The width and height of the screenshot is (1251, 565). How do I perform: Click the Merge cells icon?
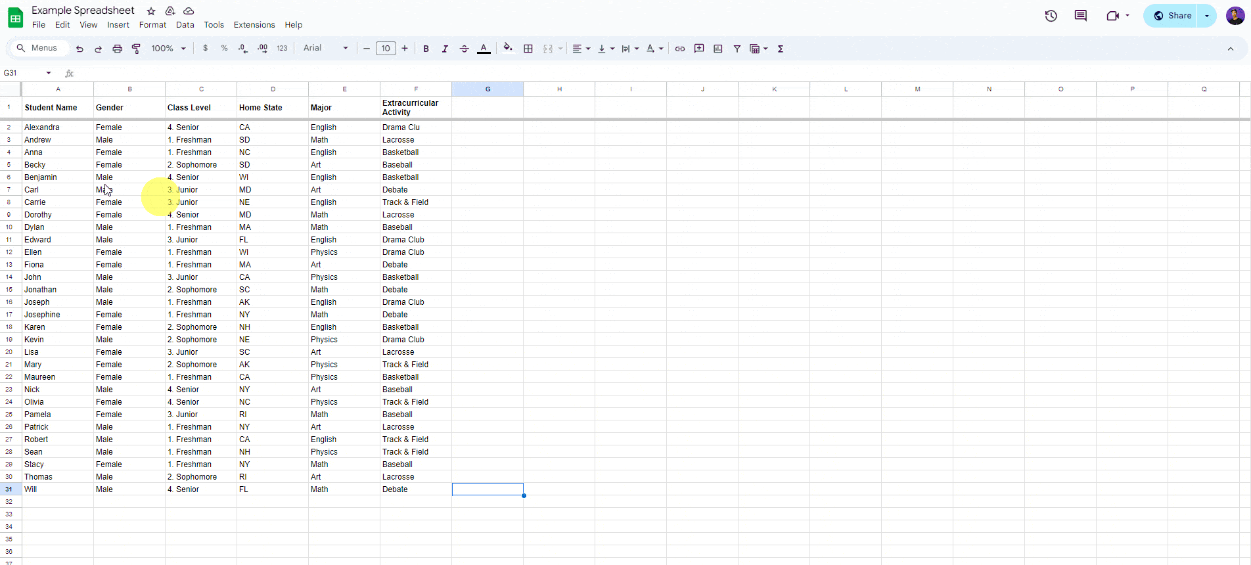pos(548,49)
